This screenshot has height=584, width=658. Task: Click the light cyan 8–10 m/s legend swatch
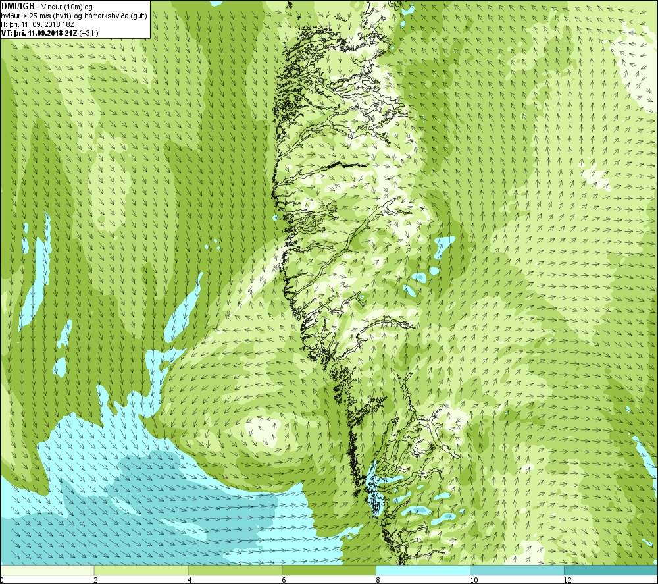tap(423, 570)
